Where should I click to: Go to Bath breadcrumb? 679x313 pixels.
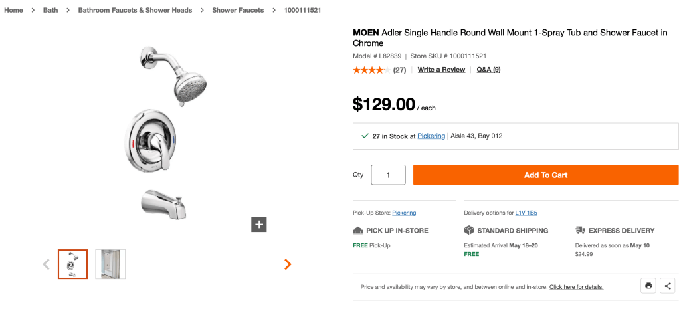(x=50, y=10)
